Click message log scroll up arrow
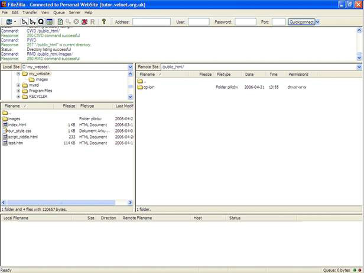Screen dimensions: 364x273 pos(359,30)
